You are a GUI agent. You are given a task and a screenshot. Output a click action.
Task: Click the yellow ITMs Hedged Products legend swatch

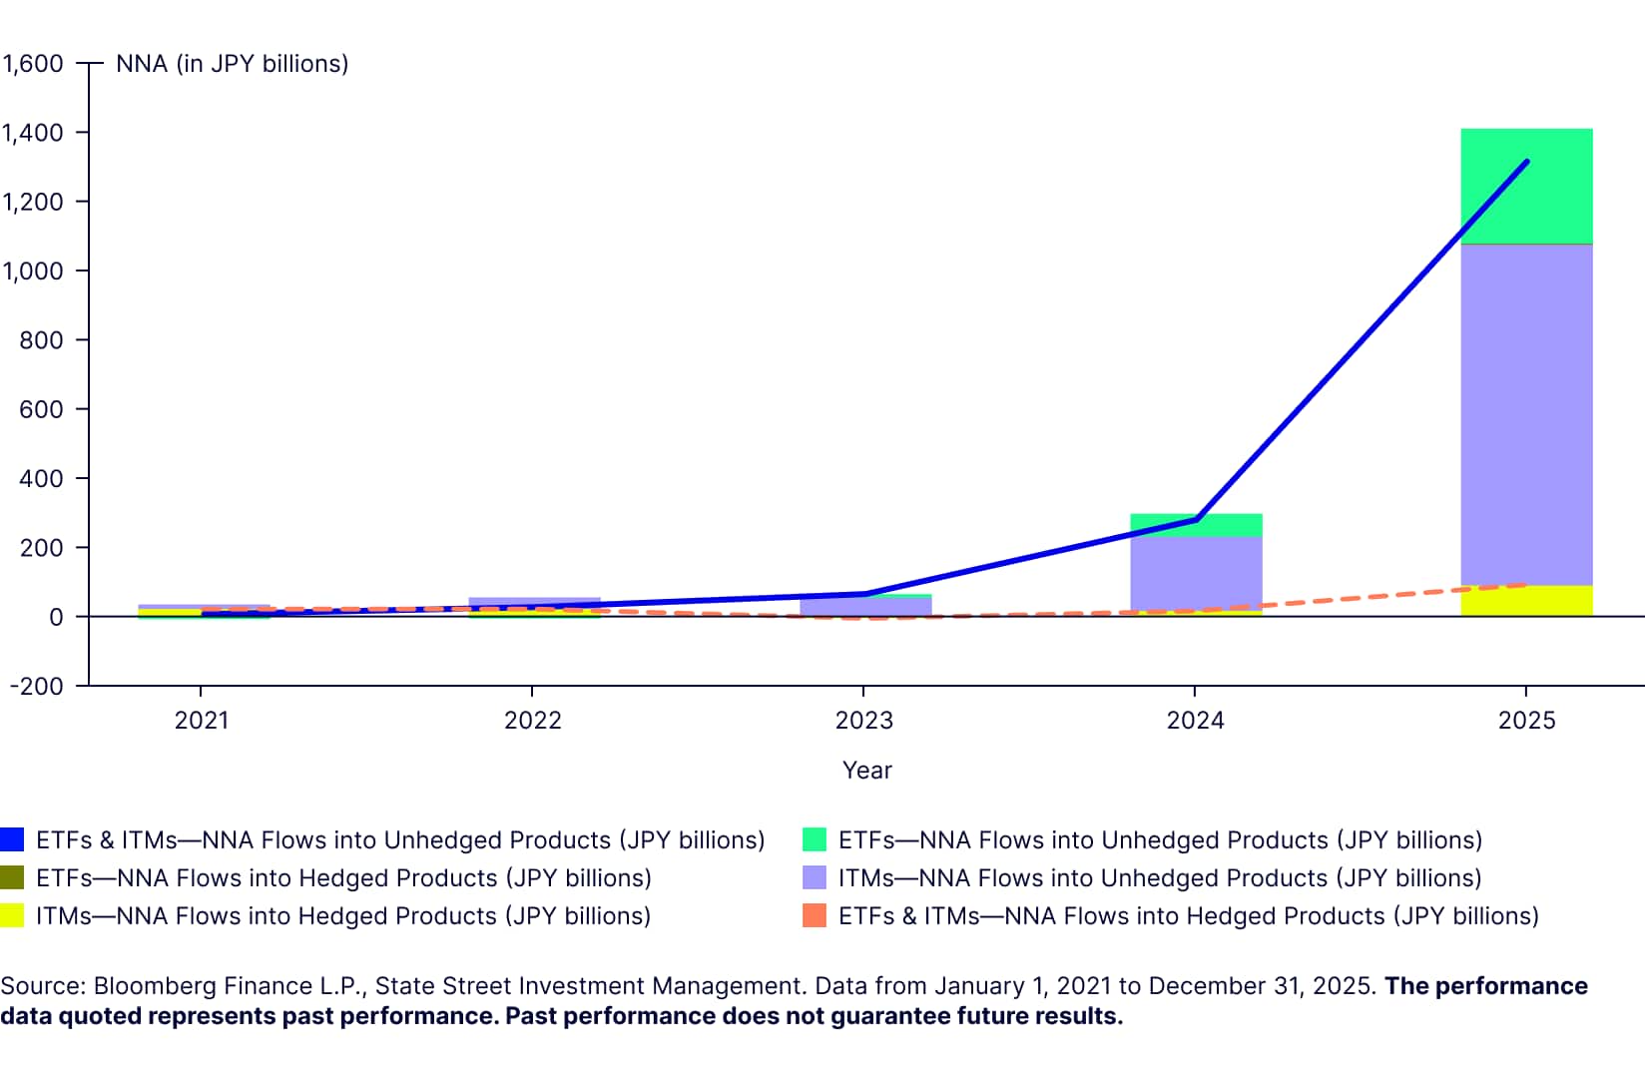click(x=13, y=915)
